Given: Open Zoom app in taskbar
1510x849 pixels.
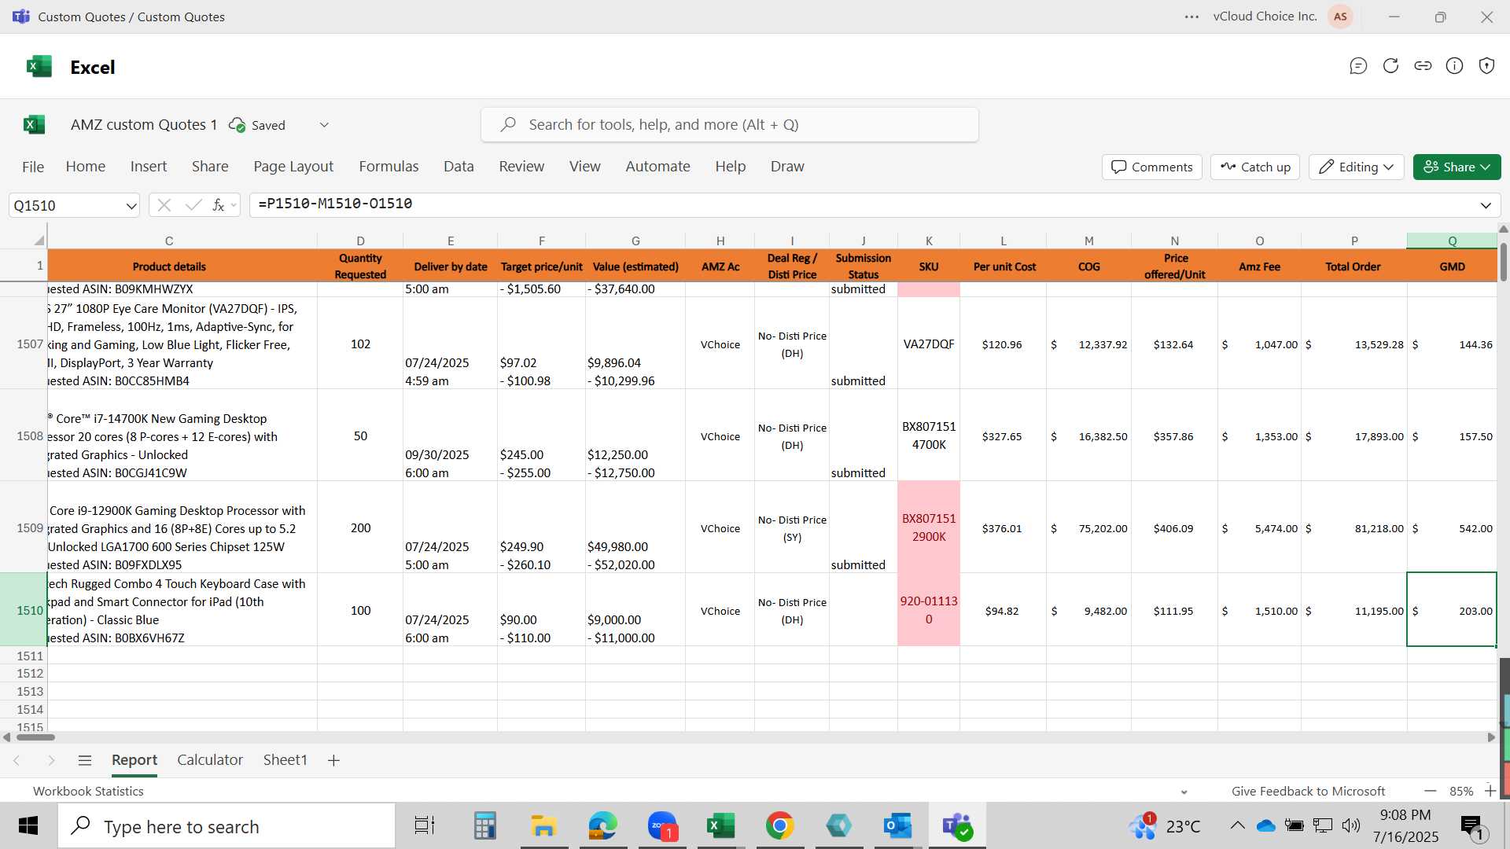Looking at the screenshot, I should coord(663,826).
